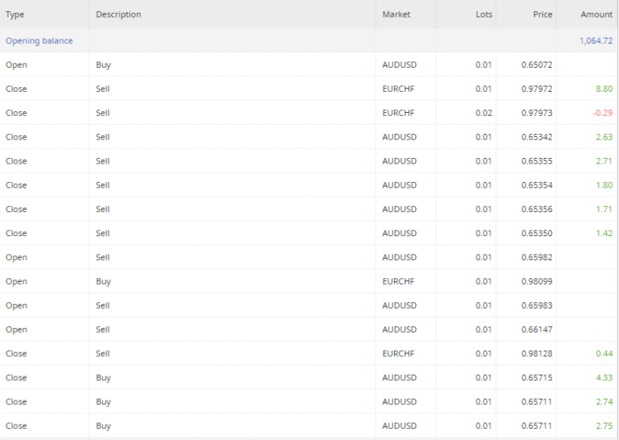
Task: Select the 4.33 profit amount
Action: coord(604,378)
